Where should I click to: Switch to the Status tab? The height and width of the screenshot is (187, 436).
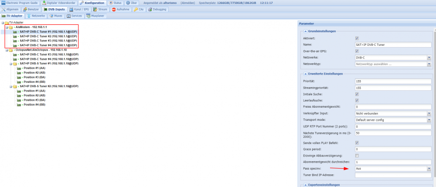(115, 3)
